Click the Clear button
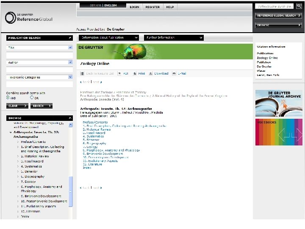Screen dimensions: 305x229 tap(17, 106)
